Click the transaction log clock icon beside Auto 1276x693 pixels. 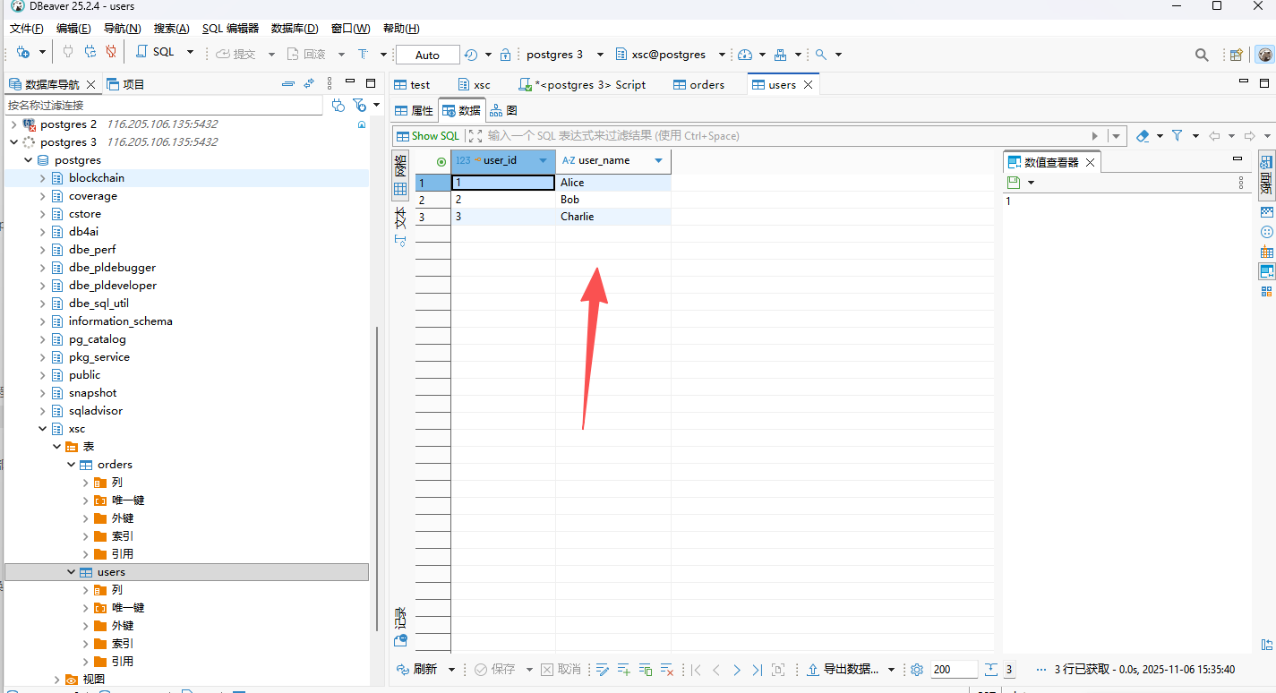click(x=471, y=55)
